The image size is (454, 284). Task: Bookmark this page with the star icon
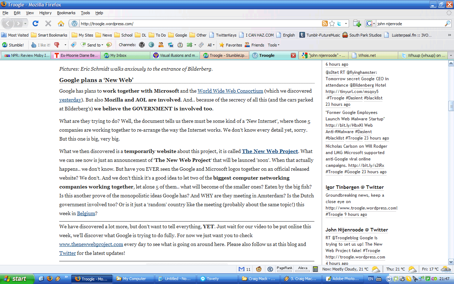click(332, 23)
